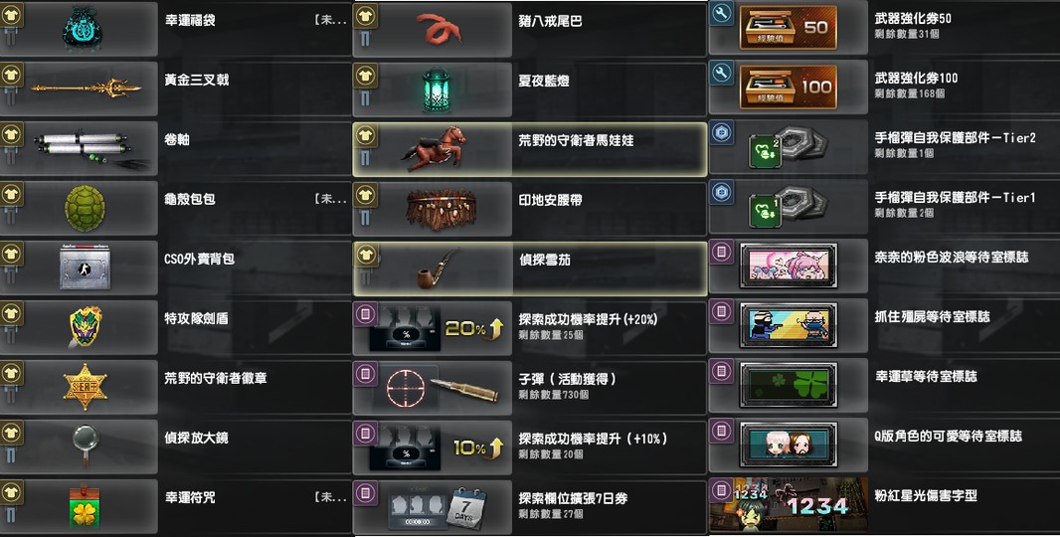Open the 武器強化券100 item row

coord(884,88)
